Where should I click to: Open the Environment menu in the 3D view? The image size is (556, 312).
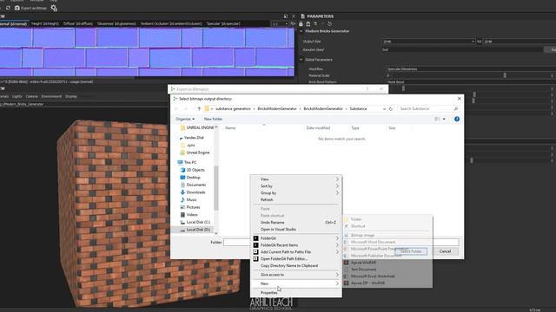tap(51, 96)
